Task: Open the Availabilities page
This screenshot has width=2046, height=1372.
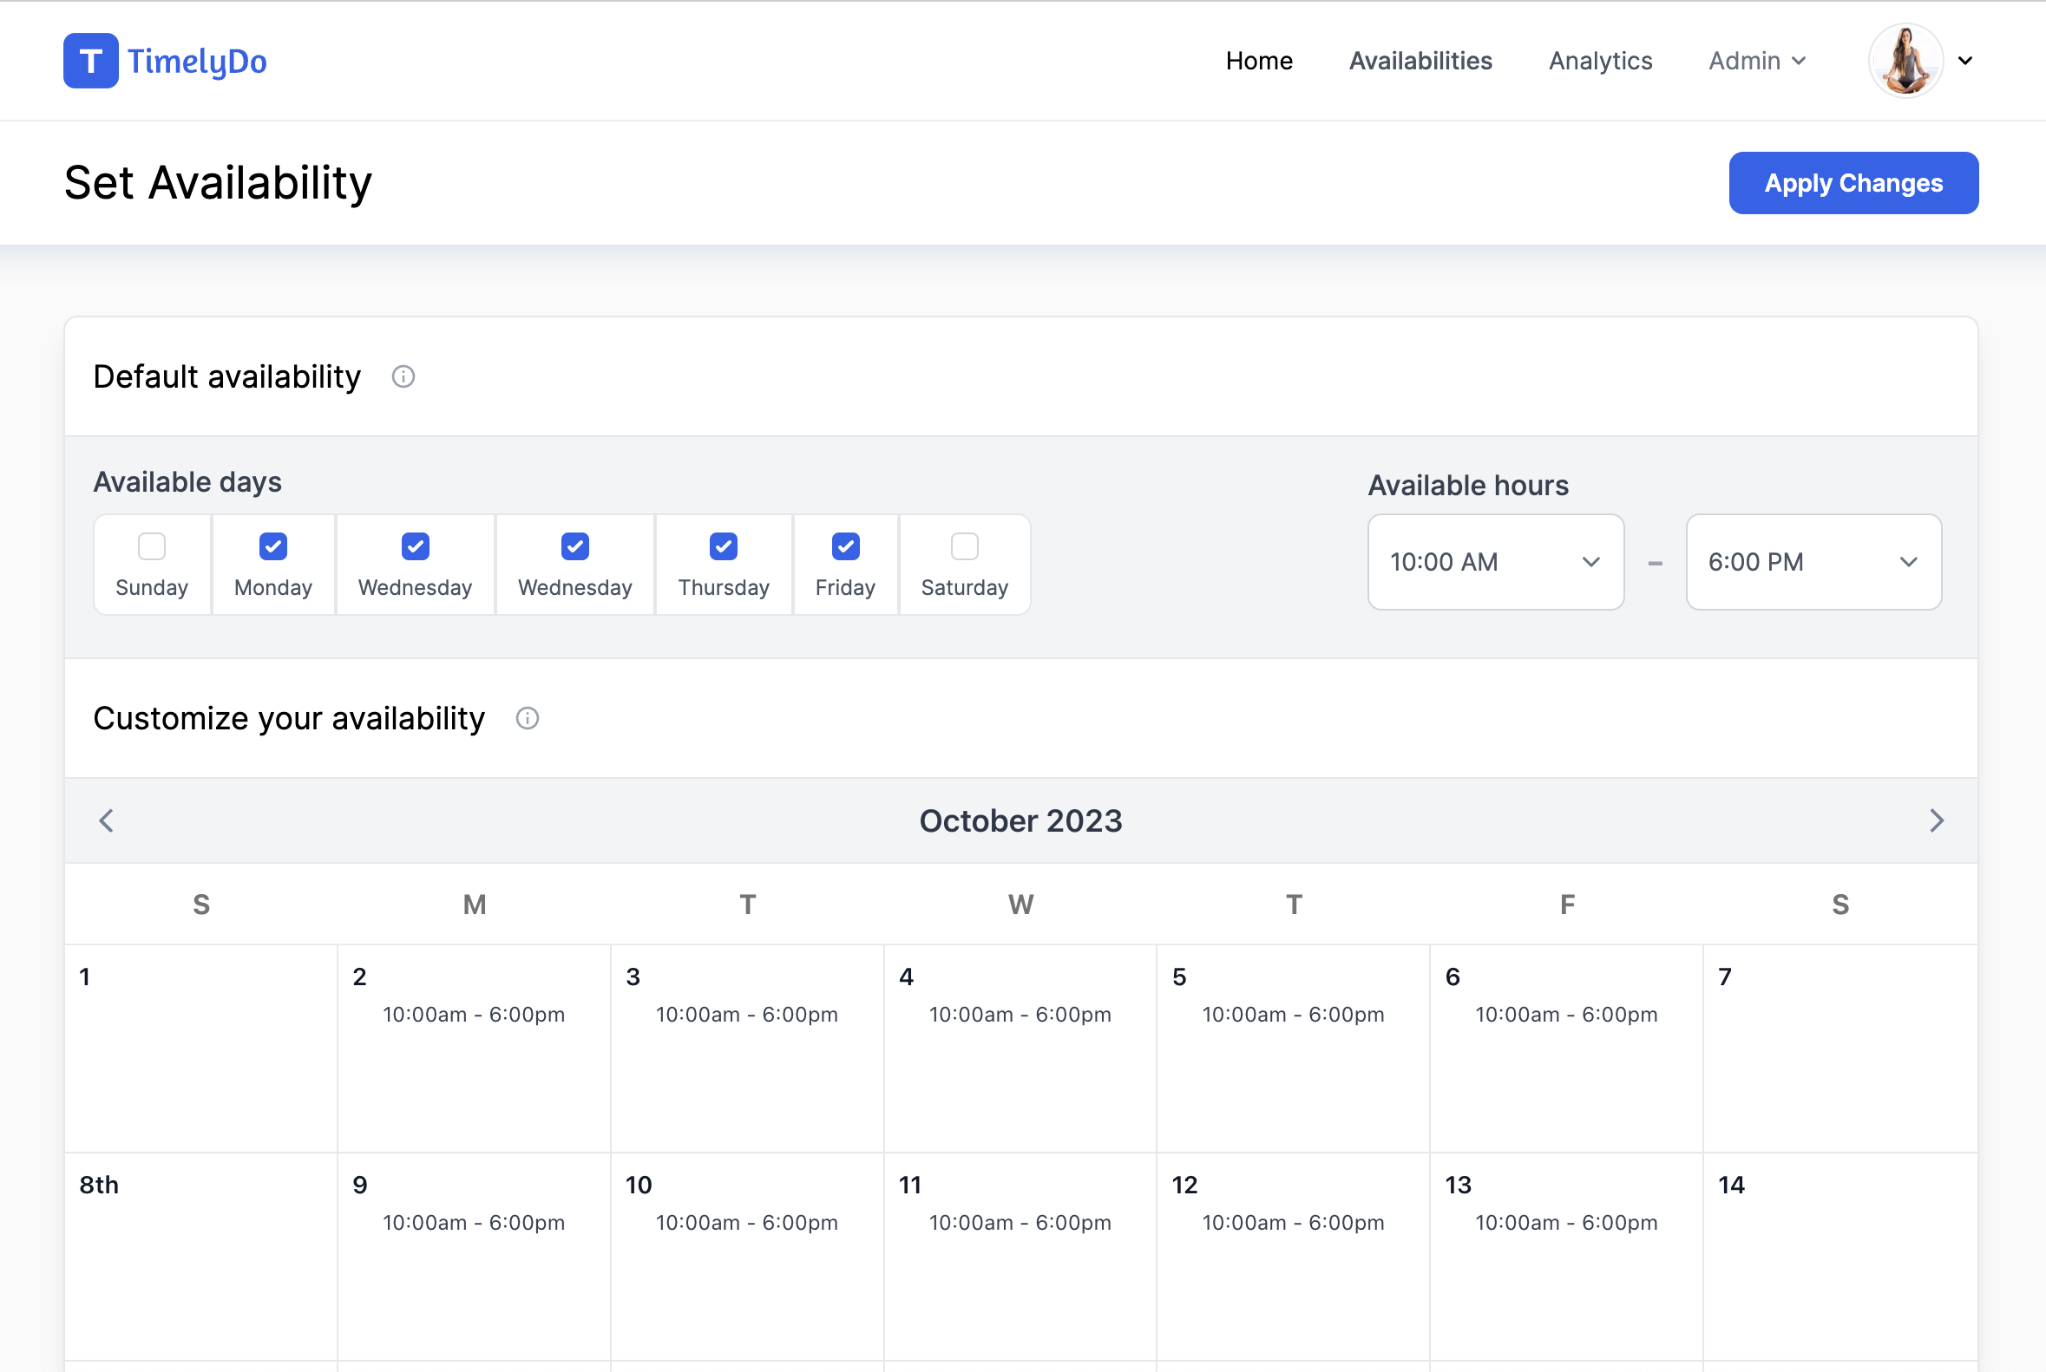Action: click(x=1420, y=61)
